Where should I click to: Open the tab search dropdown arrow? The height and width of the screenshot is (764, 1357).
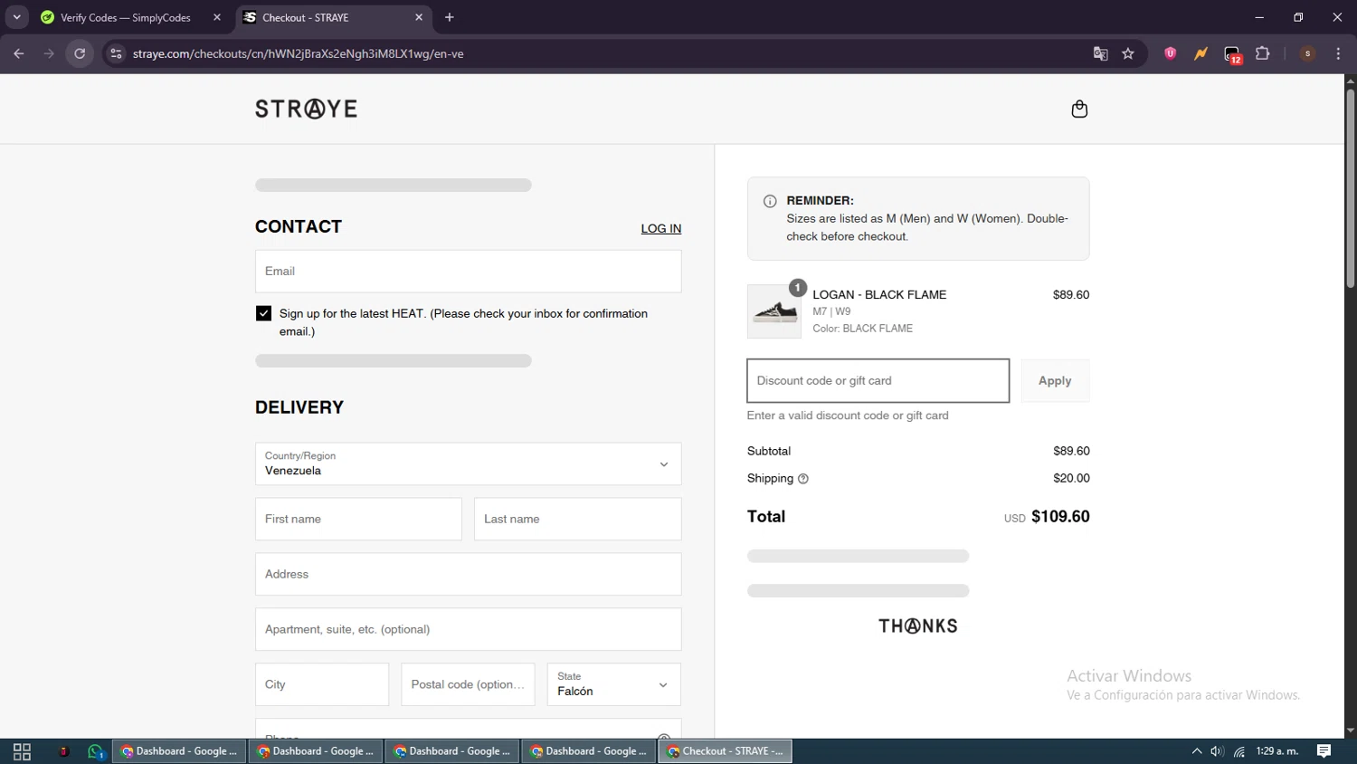(x=16, y=17)
